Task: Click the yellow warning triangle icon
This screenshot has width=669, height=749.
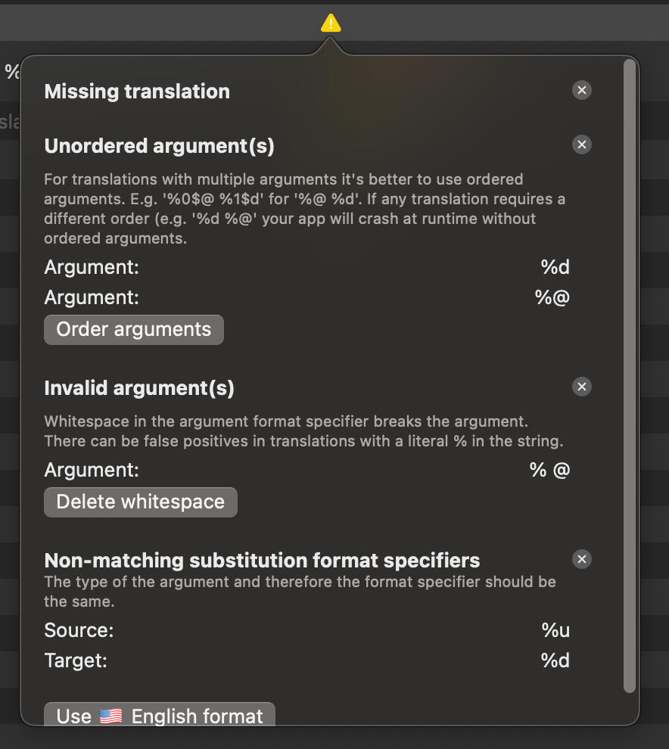Action: (329, 23)
